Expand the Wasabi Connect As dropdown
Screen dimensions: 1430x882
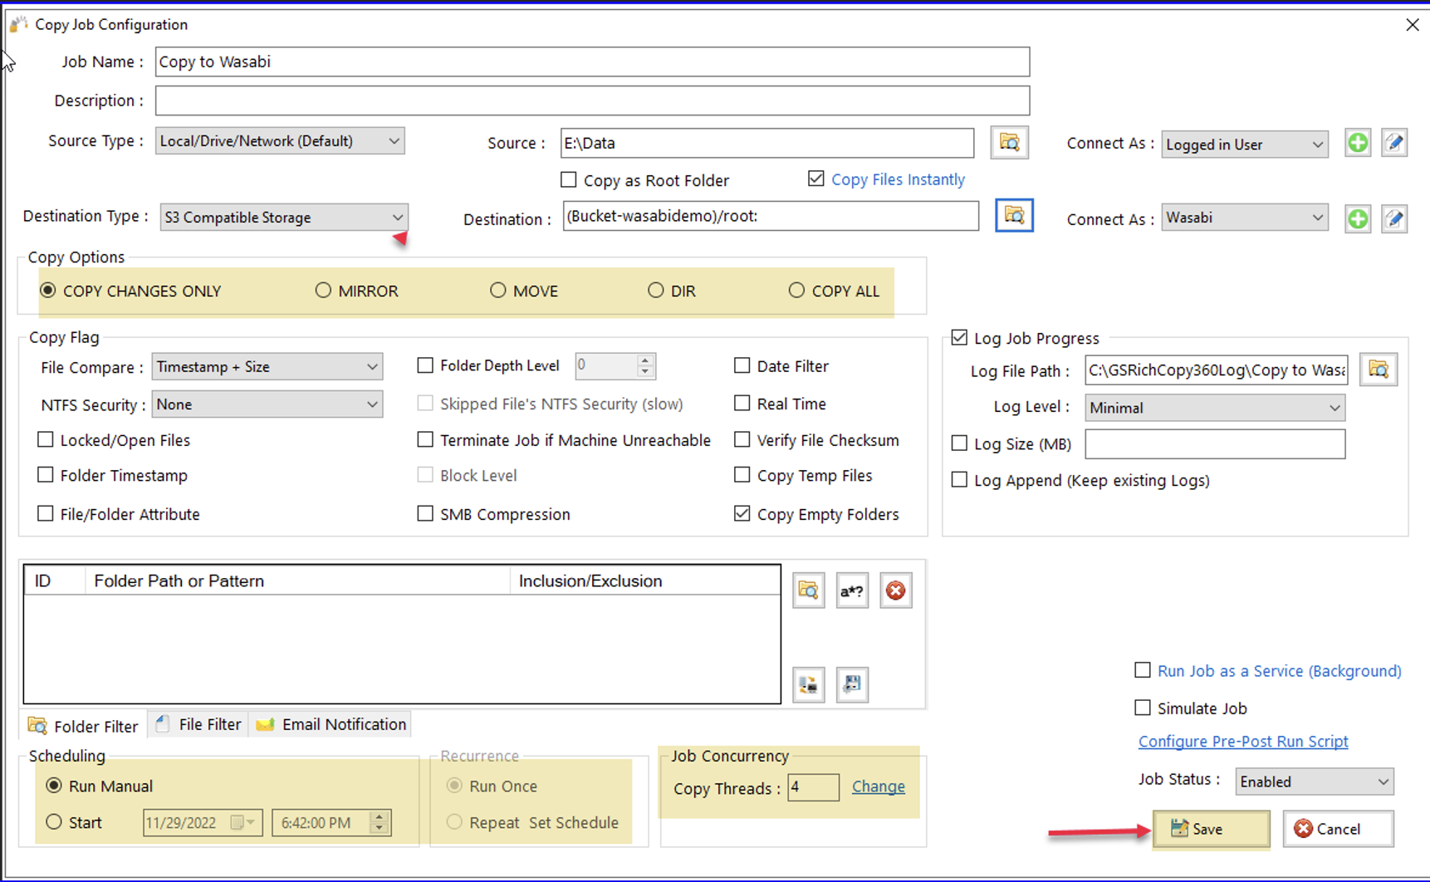click(1245, 218)
